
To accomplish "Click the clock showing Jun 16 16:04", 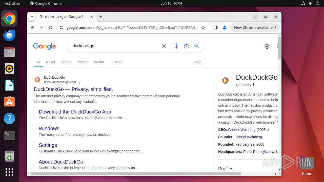I will (x=171, y=3).
